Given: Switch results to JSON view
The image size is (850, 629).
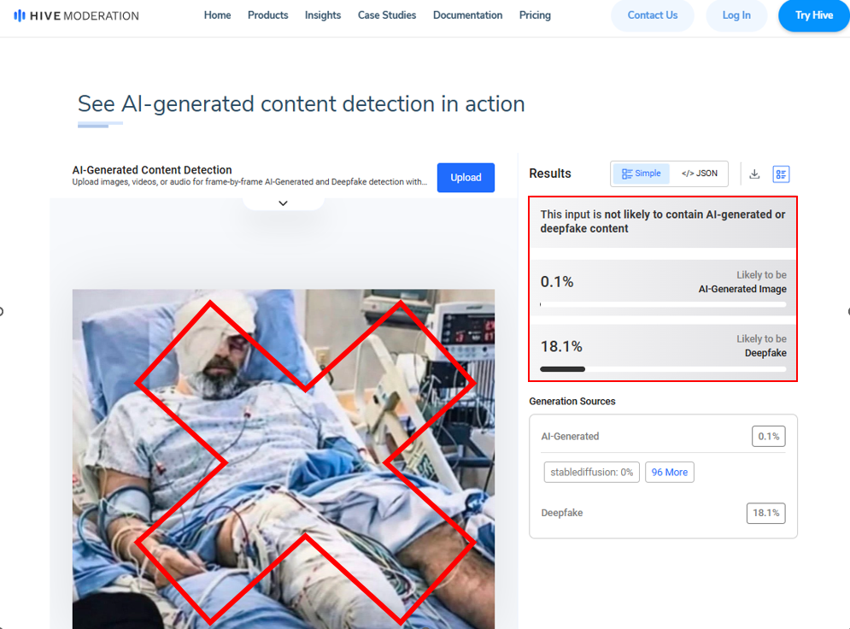Looking at the screenshot, I should coord(700,173).
